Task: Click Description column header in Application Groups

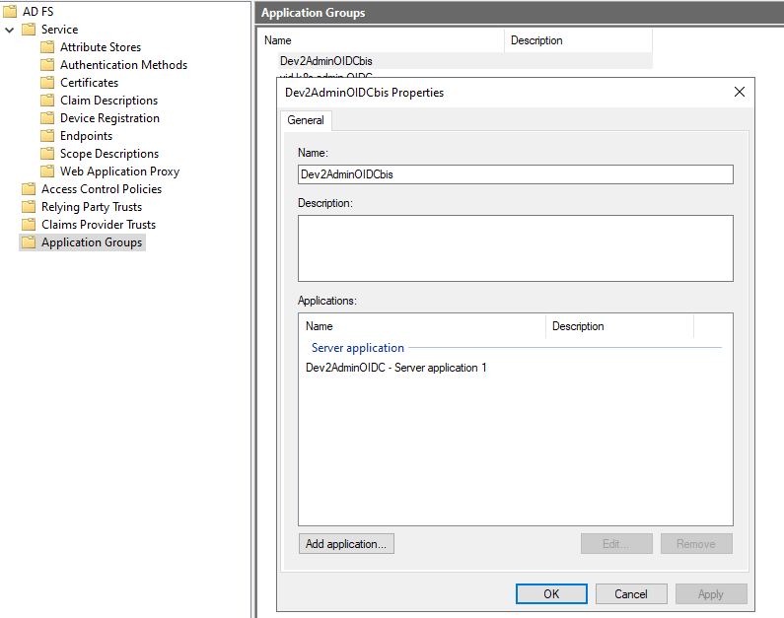Action: 578,40
